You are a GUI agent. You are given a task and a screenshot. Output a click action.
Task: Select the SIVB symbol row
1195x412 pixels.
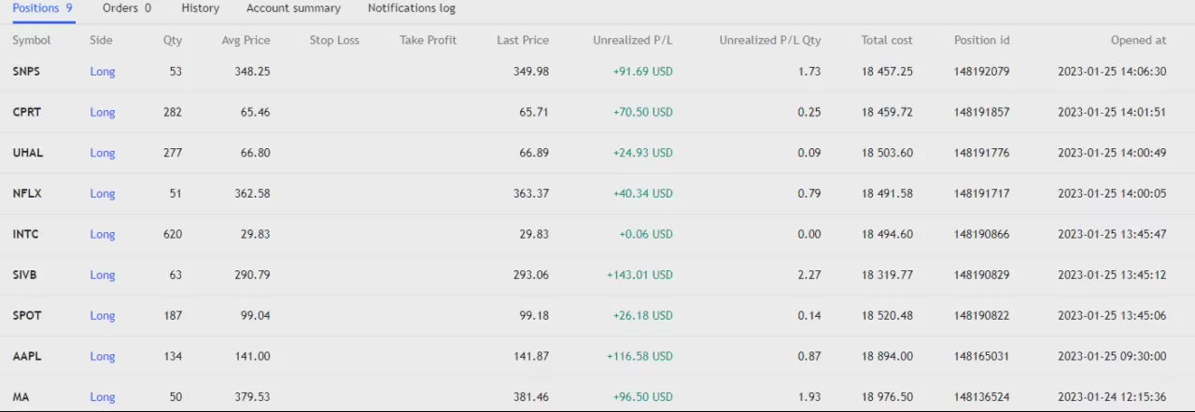[597, 275]
